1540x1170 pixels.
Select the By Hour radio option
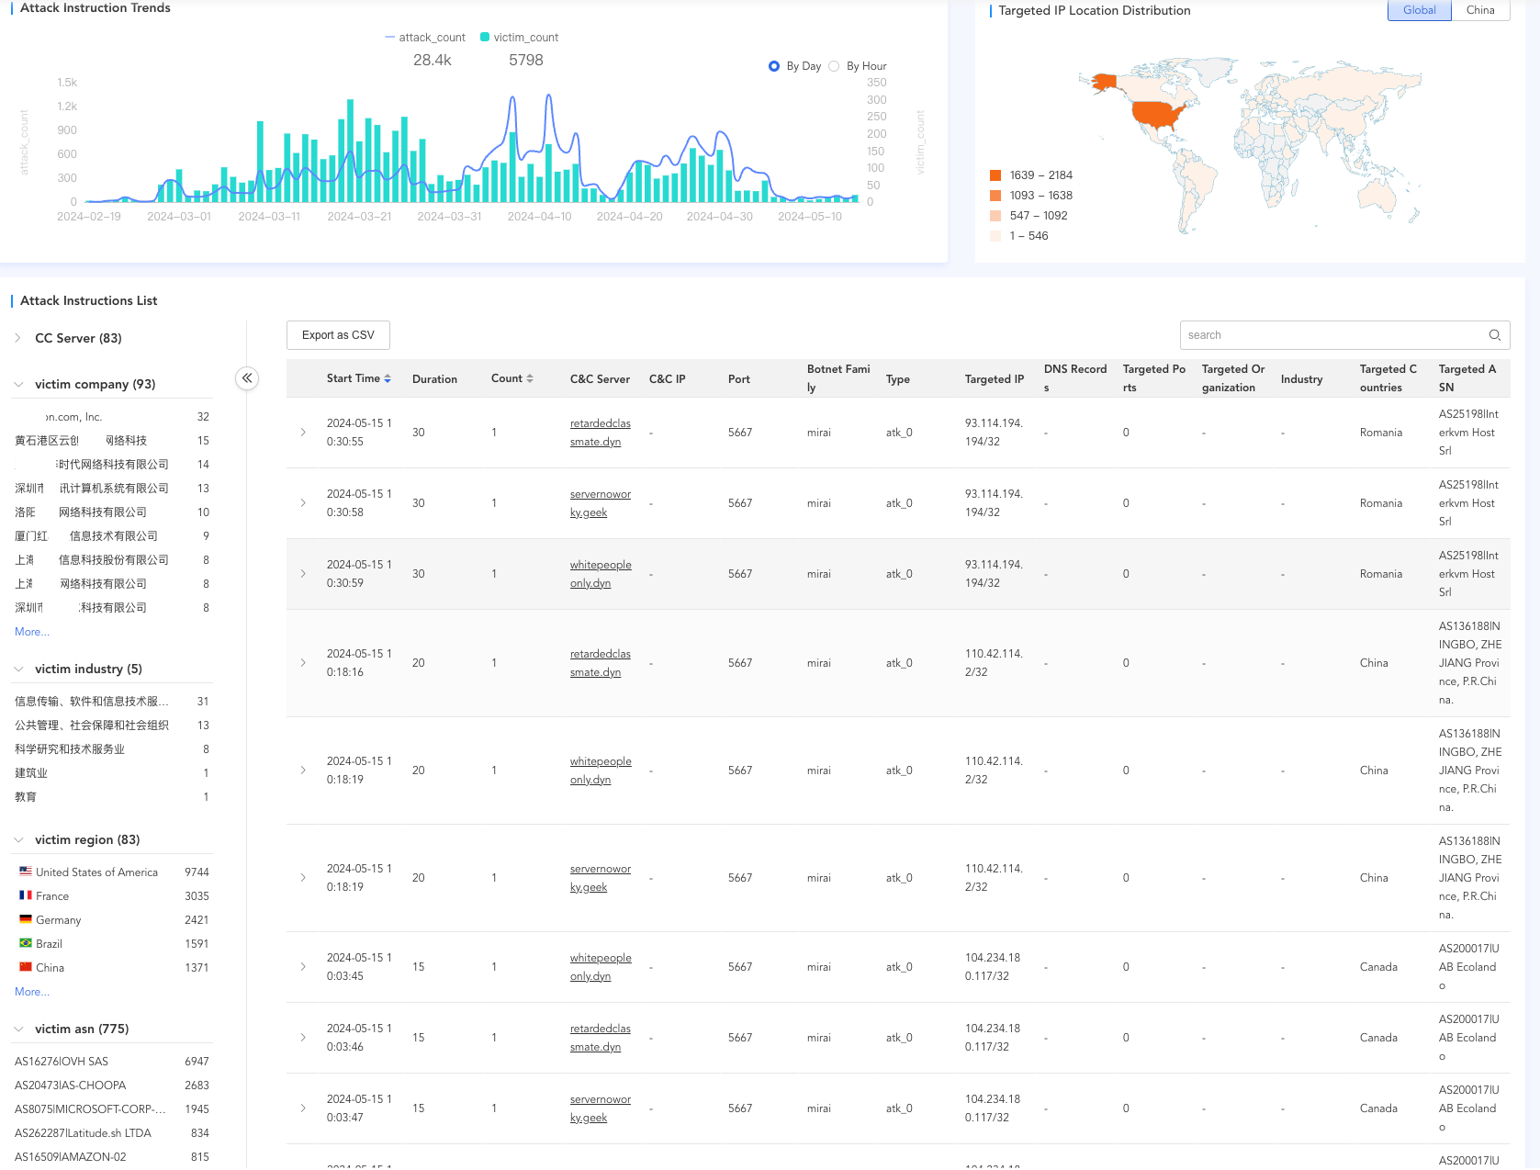(834, 66)
